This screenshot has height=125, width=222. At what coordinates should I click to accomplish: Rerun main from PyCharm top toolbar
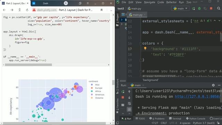pos(194,8)
